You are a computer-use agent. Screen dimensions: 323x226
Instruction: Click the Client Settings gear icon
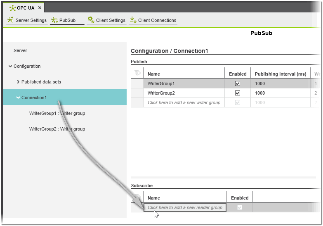(x=91, y=20)
